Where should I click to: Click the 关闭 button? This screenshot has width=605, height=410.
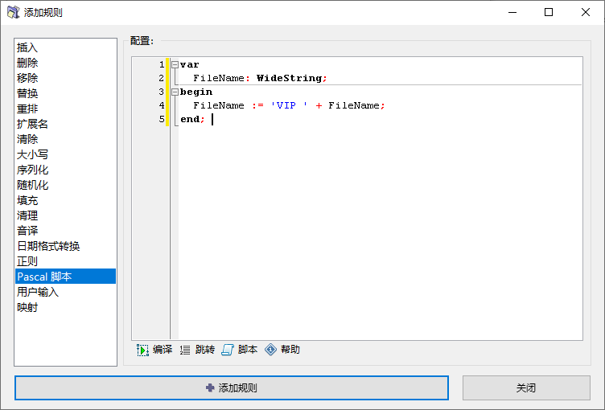click(526, 388)
